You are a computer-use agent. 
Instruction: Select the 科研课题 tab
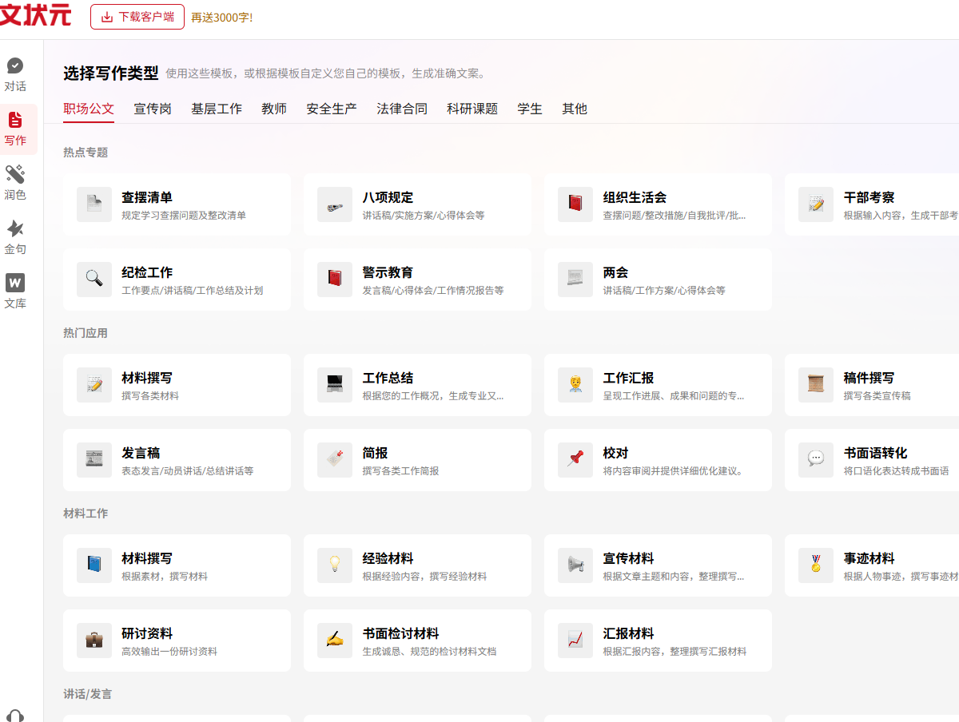pyautogui.click(x=472, y=109)
